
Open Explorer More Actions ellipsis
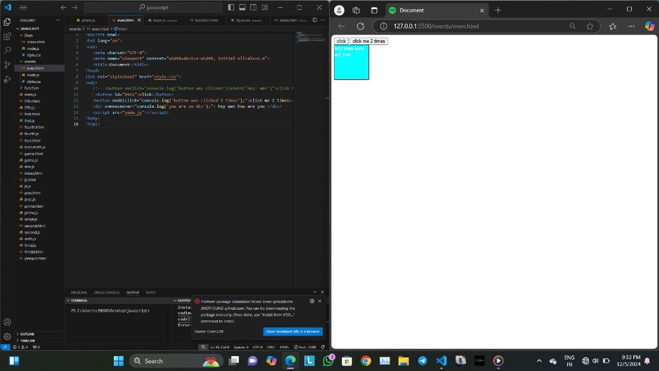click(58, 20)
